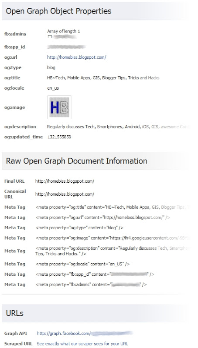
Task: Select the 'og:type' property label
Action: point(13,67)
